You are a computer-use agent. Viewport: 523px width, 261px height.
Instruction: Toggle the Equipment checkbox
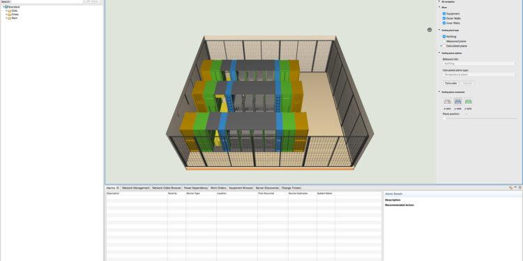point(444,14)
